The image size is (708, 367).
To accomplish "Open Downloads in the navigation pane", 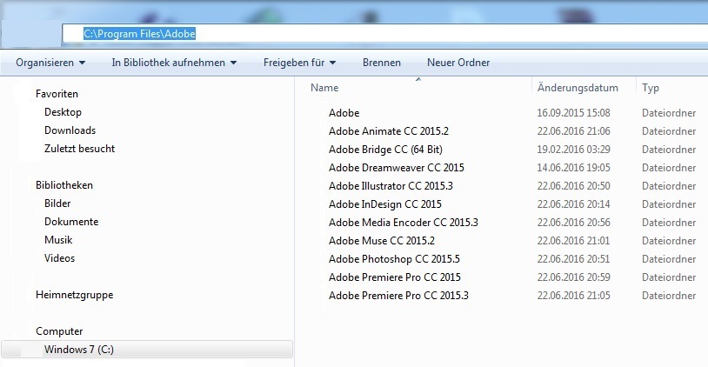I will [70, 130].
